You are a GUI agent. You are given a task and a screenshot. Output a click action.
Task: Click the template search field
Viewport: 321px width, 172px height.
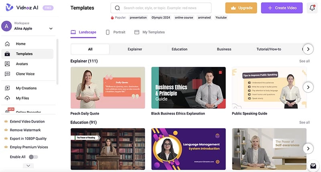pyautogui.click(x=161, y=8)
